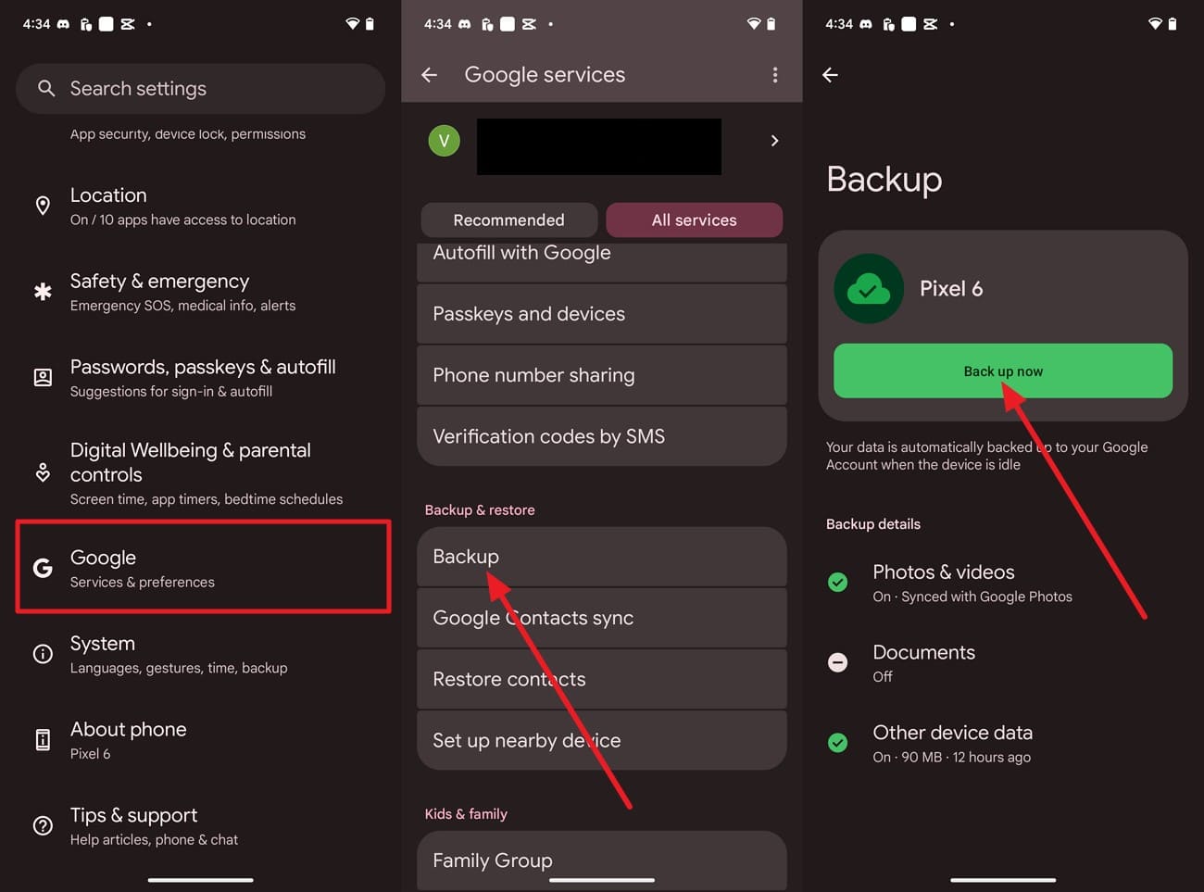Open Verification codes by SMS

(x=602, y=436)
